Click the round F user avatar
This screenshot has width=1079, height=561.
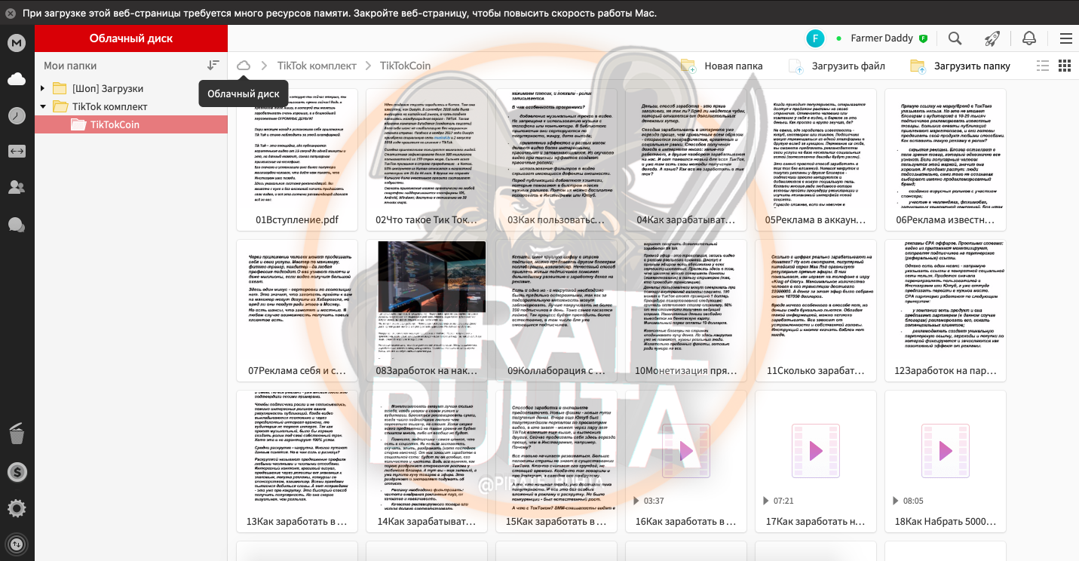pos(815,38)
